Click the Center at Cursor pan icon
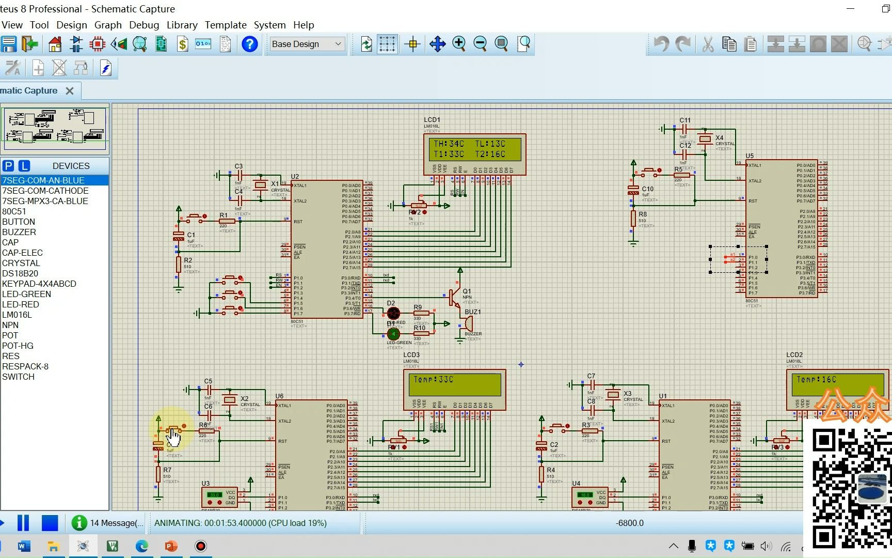 (x=437, y=44)
